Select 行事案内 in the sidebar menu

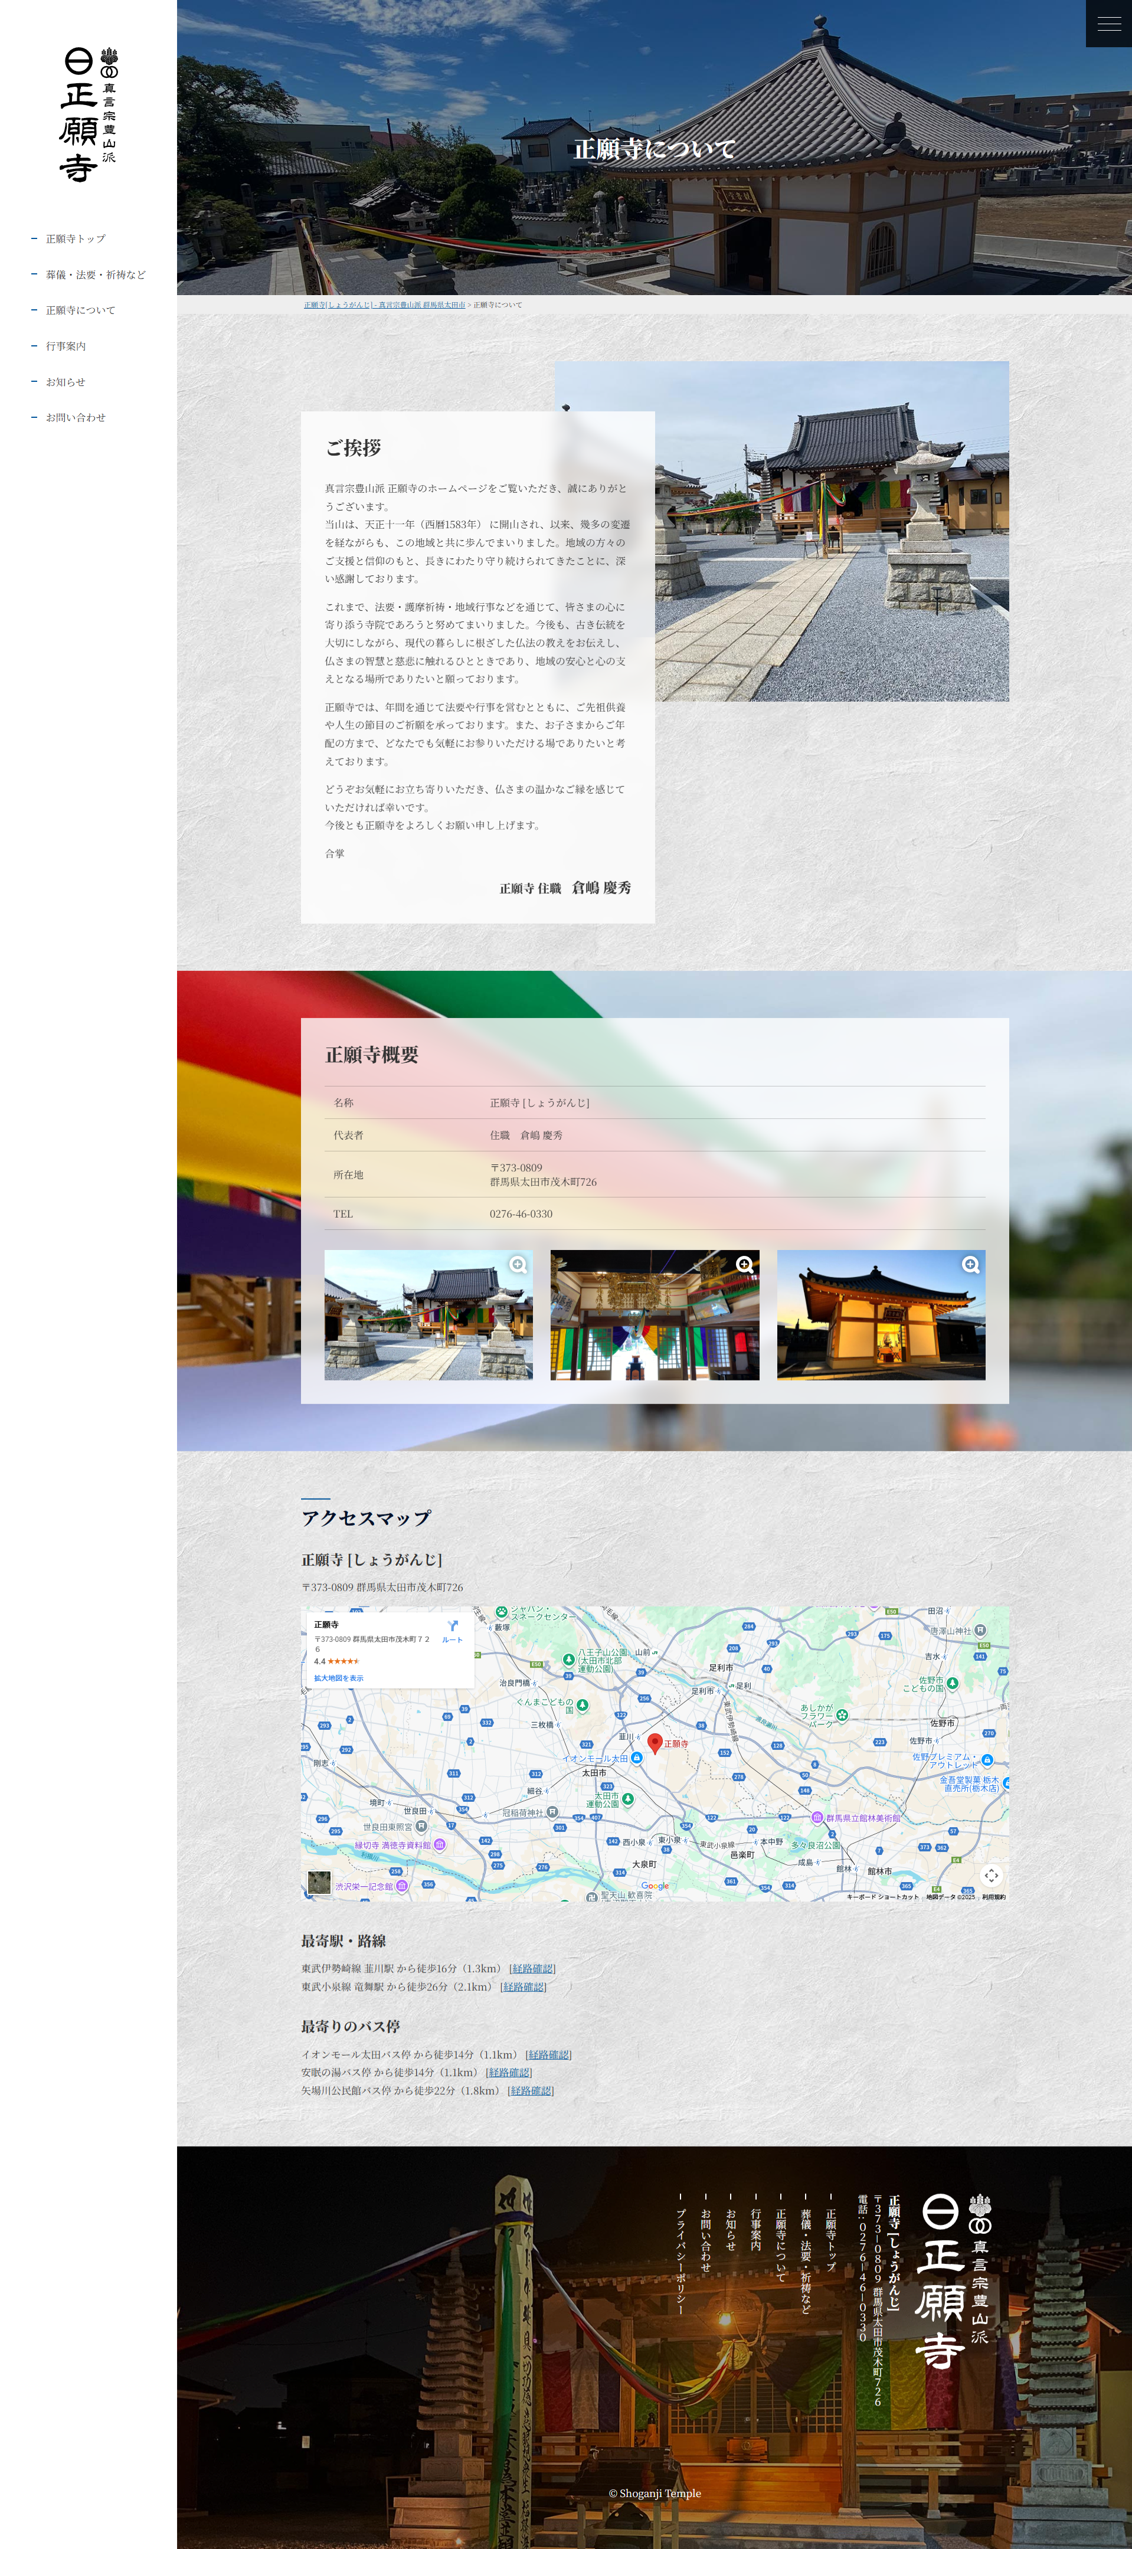(x=66, y=346)
